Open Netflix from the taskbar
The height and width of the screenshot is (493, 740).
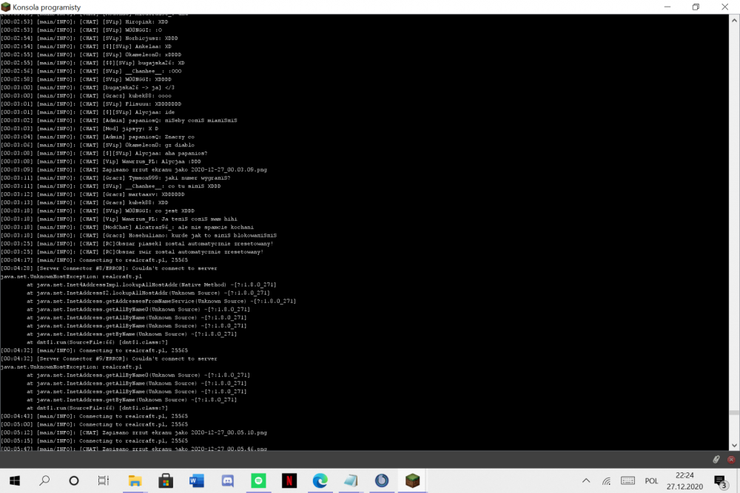[x=289, y=480]
